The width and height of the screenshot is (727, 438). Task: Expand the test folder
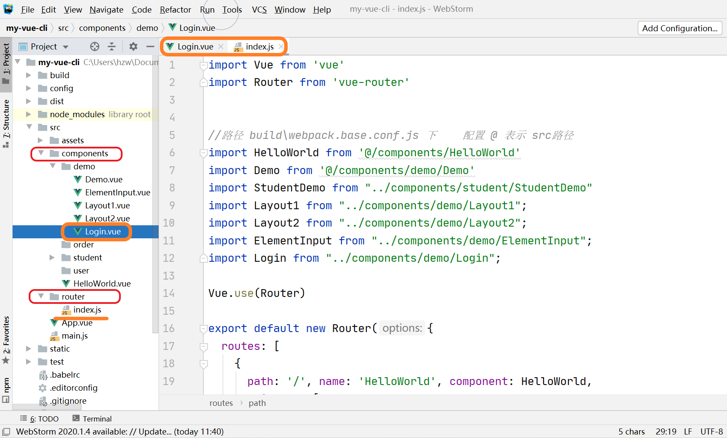29,362
